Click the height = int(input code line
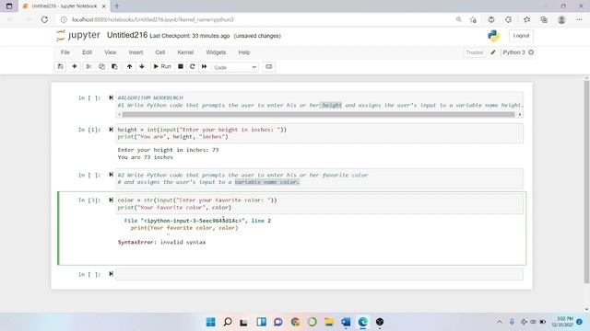This screenshot has height=331, width=590. 202,130
